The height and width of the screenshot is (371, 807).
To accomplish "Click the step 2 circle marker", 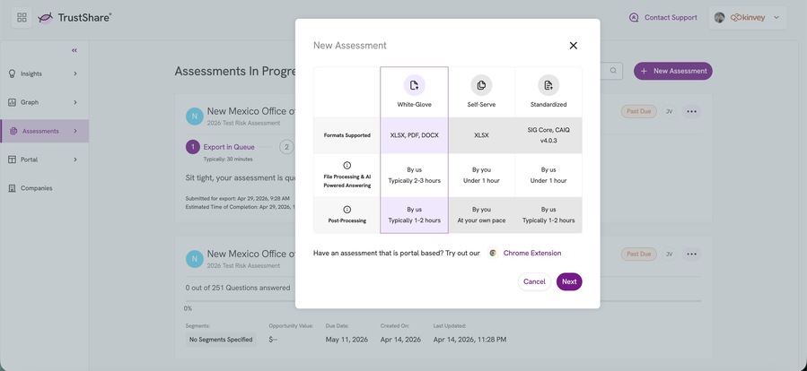I will click(286, 147).
